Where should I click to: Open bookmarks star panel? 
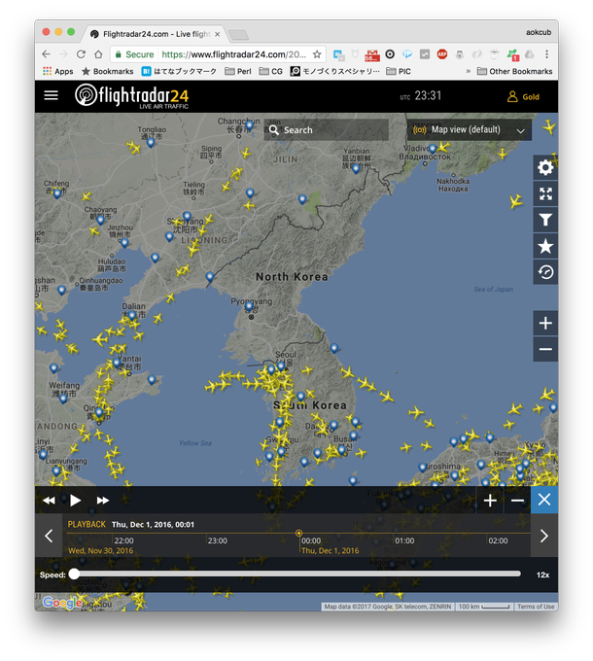545,246
